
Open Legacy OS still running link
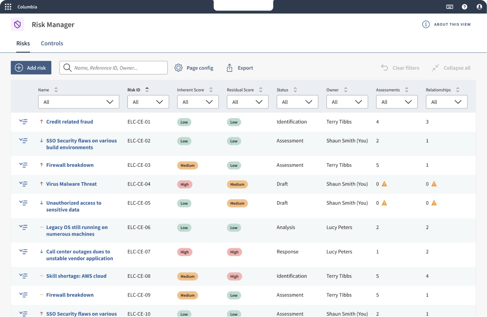coord(77,231)
